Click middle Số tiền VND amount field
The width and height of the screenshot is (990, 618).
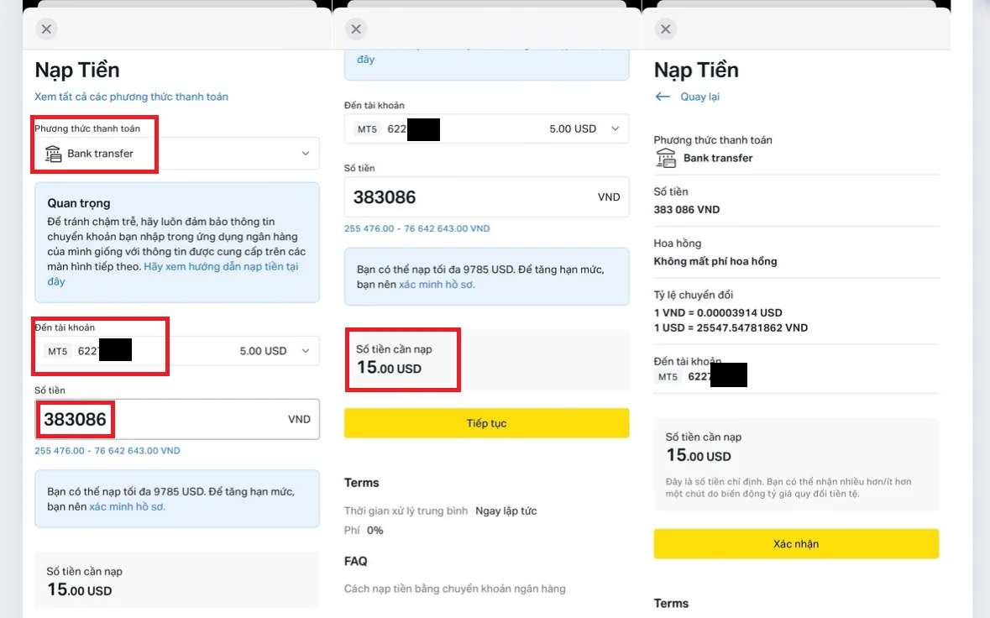pyautogui.click(x=486, y=197)
